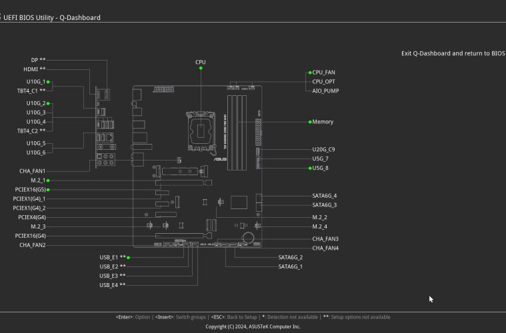Choose the TBT4_C2 Thunderbolt label
The height and width of the screenshot is (333, 506).
(31, 131)
